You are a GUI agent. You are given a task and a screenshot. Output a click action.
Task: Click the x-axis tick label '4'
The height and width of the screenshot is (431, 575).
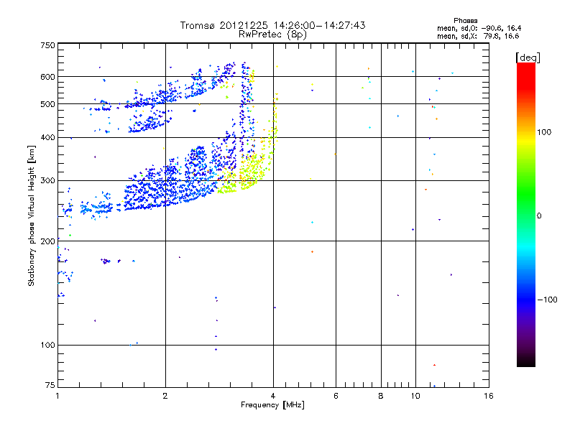tap(273, 396)
